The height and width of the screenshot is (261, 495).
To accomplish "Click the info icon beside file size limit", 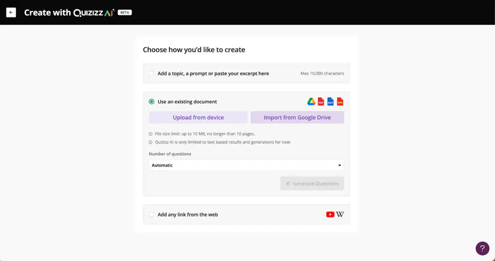I will [151, 134].
